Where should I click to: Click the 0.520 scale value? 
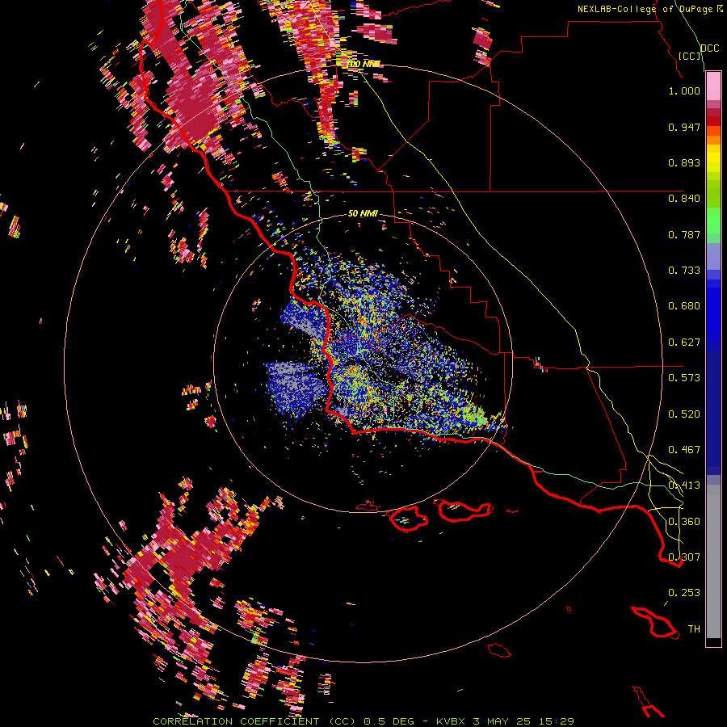click(684, 414)
